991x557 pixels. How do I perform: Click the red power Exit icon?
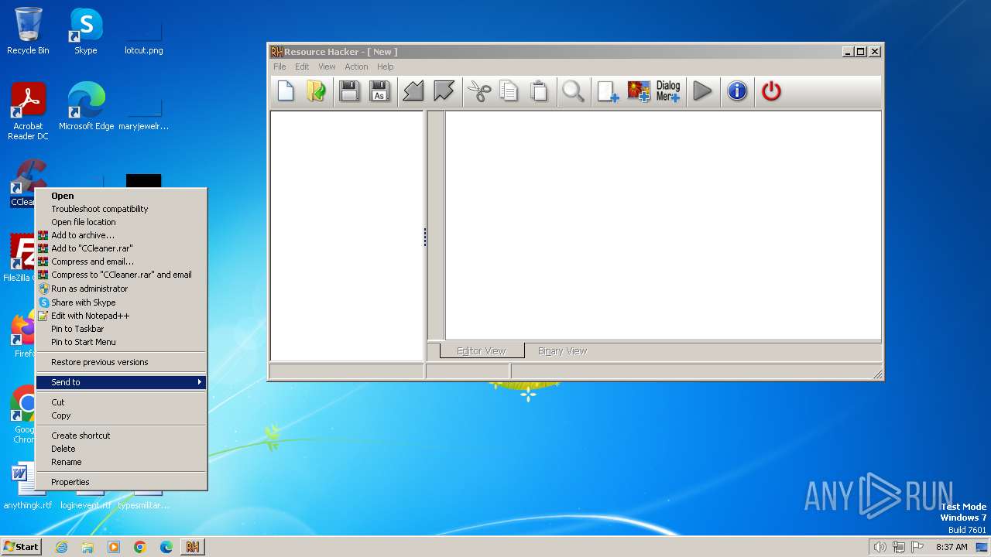pos(771,91)
